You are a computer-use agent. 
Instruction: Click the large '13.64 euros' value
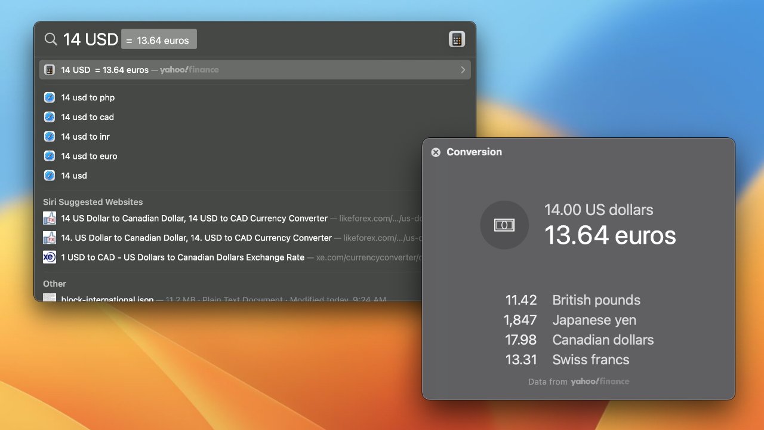pos(610,235)
